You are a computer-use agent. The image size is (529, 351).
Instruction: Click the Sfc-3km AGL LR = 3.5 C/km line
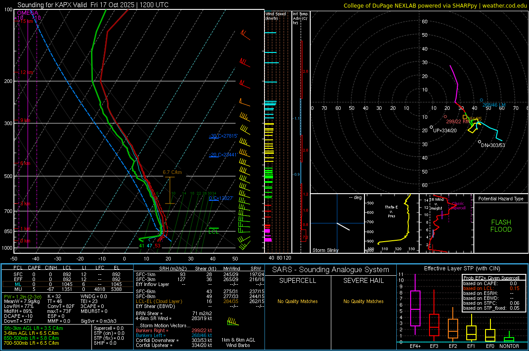tap(34, 328)
